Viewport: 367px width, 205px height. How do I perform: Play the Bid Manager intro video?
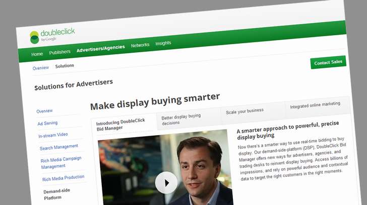[166, 182]
